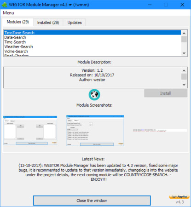Click the PayPal donate badge
The width and height of the screenshot is (191, 207).
[x=179, y=197]
